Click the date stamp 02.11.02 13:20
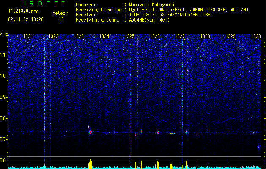Image resolution: width=266 pixels, height=169 pixels. [x=26, y=19]
